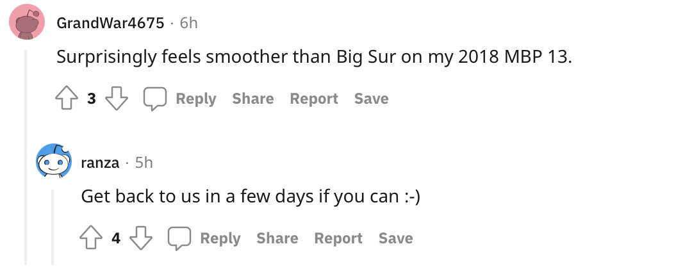The width and height of the screenshot is (692, 269).
Task: Upvote GrandWar4675's comment about Big Sur
Action: 66,99
